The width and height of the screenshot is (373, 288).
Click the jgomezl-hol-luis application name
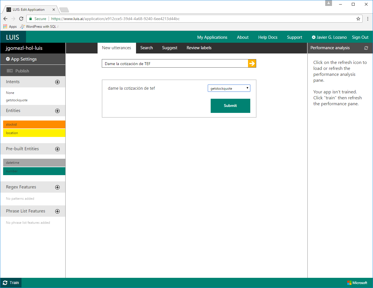tap(24, 48)
